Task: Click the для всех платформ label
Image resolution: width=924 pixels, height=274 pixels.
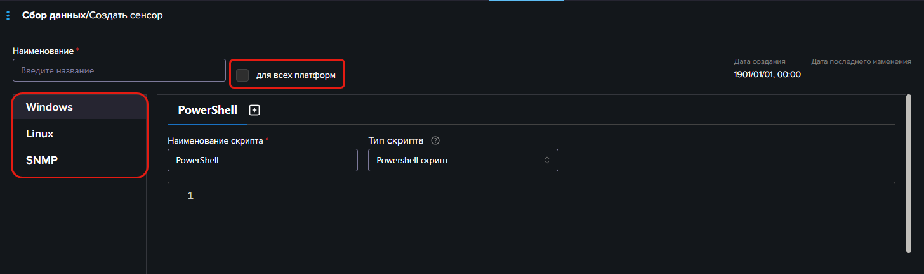Action: click(x=296, y=75)
